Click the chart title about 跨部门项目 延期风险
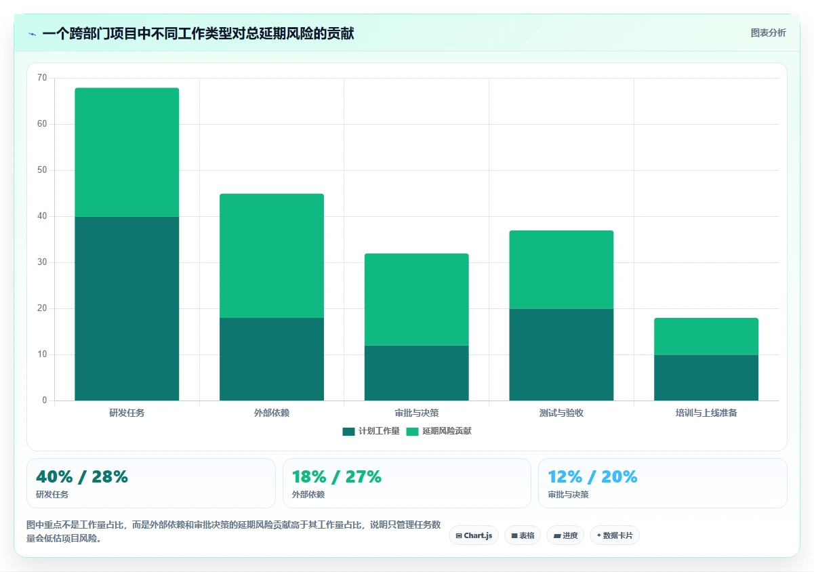This screenshot has width=814, height=572. point(198,34)
